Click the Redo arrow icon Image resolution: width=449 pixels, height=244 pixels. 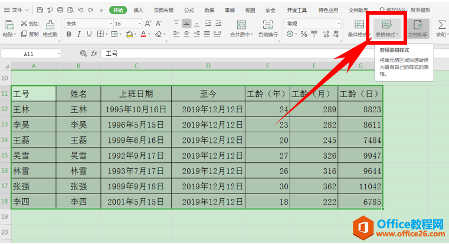91,10
